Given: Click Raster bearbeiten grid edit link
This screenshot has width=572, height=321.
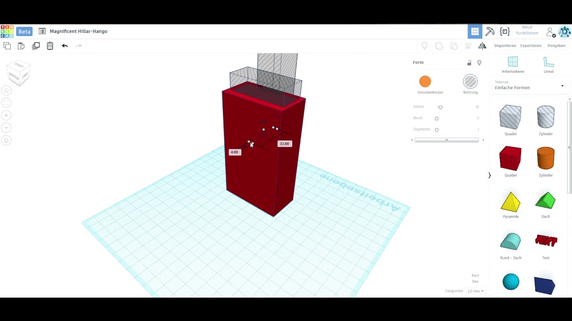Looking at the screenshot, I should tap(475, 278).
